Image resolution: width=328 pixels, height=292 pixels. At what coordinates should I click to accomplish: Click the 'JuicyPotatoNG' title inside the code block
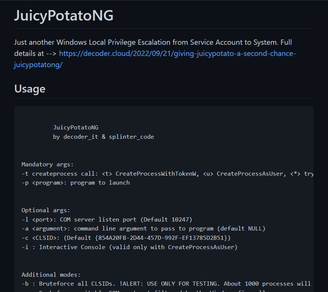tap(76, 127)
